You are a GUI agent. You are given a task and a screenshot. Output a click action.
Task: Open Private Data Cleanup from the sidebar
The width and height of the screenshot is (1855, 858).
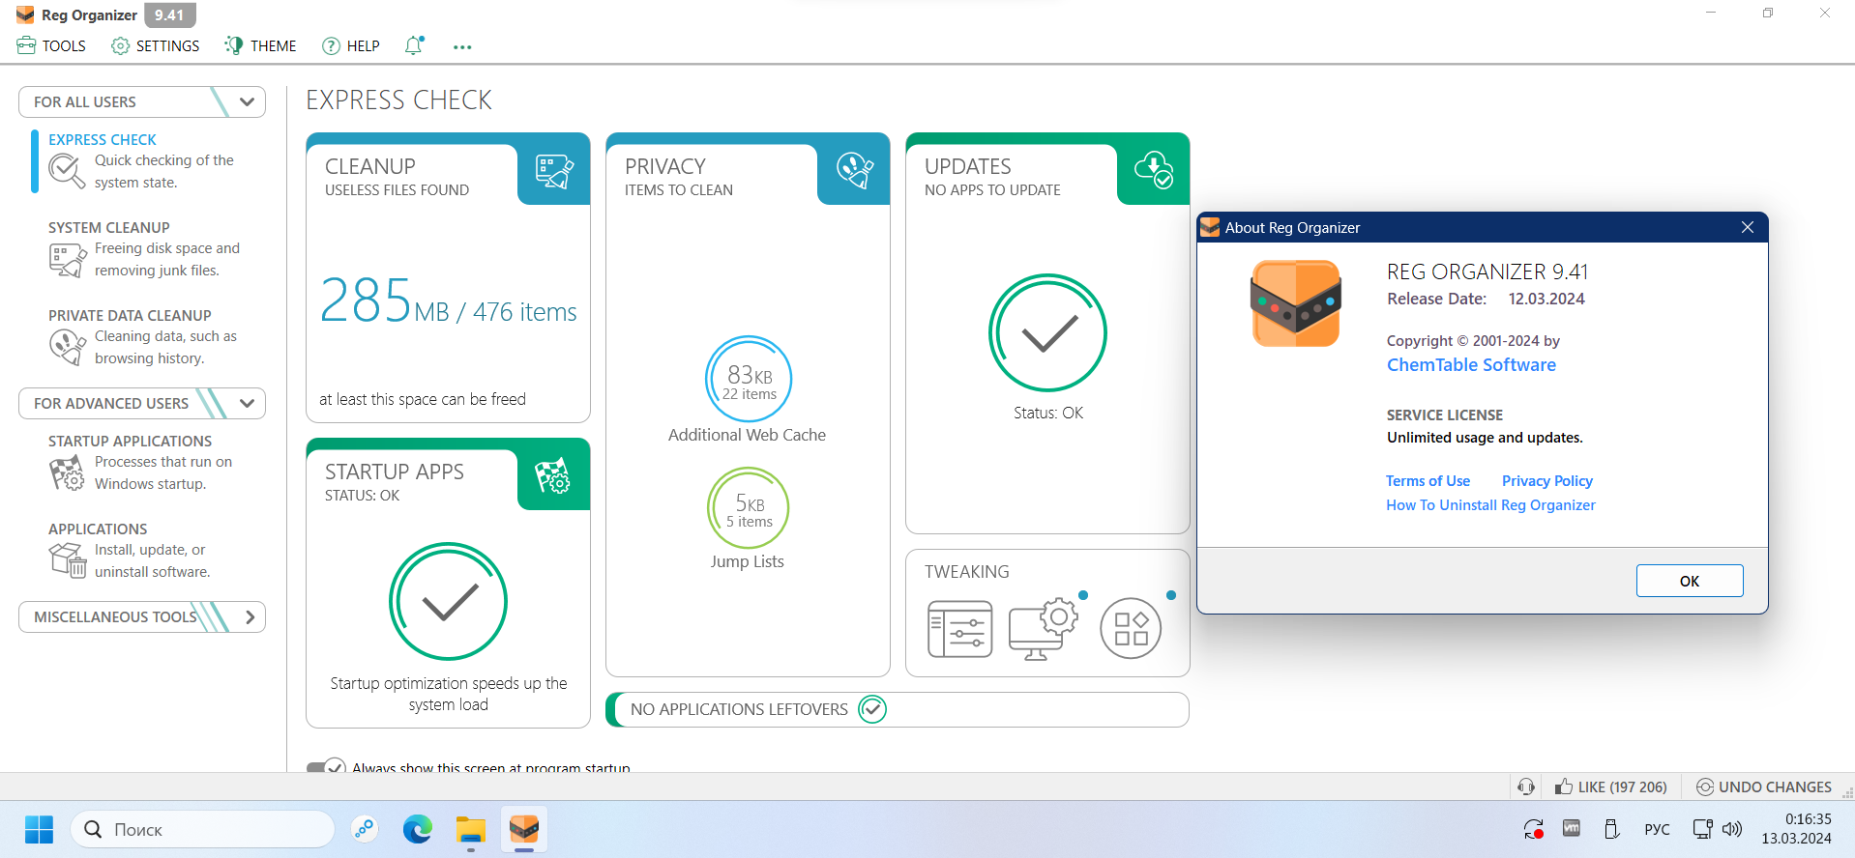(x=145, y=337)
